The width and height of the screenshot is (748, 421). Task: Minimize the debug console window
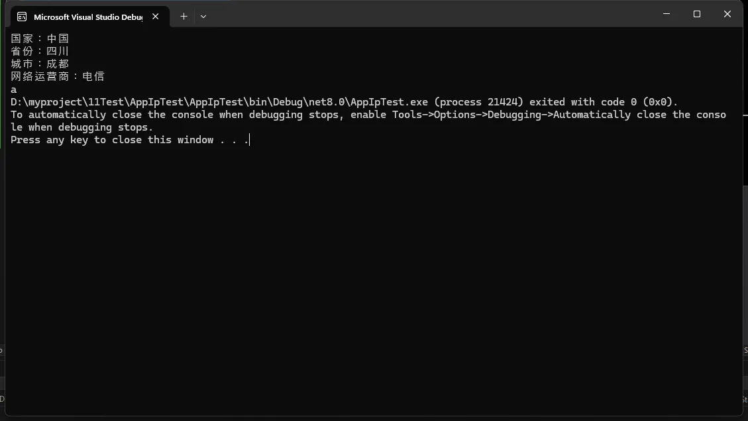point(666,14)
